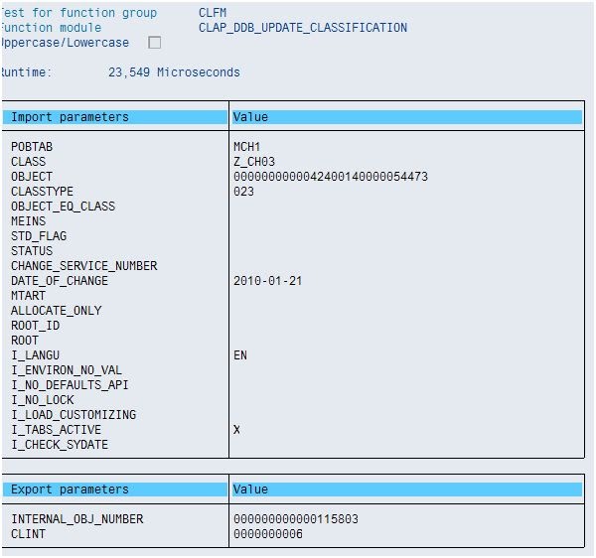Select the I_LANGU parameter
The height and width of the screenshot is (558, 596).
pos(36,355)
